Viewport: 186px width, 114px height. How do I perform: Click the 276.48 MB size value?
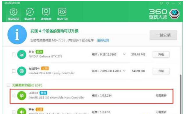(x=138, y=55)
